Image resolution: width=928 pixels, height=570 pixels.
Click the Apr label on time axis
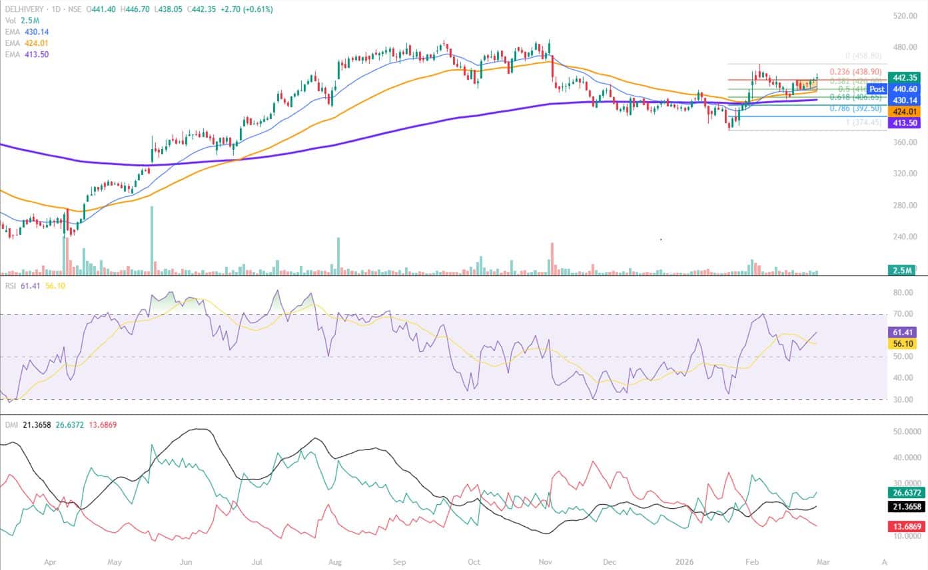50,561
